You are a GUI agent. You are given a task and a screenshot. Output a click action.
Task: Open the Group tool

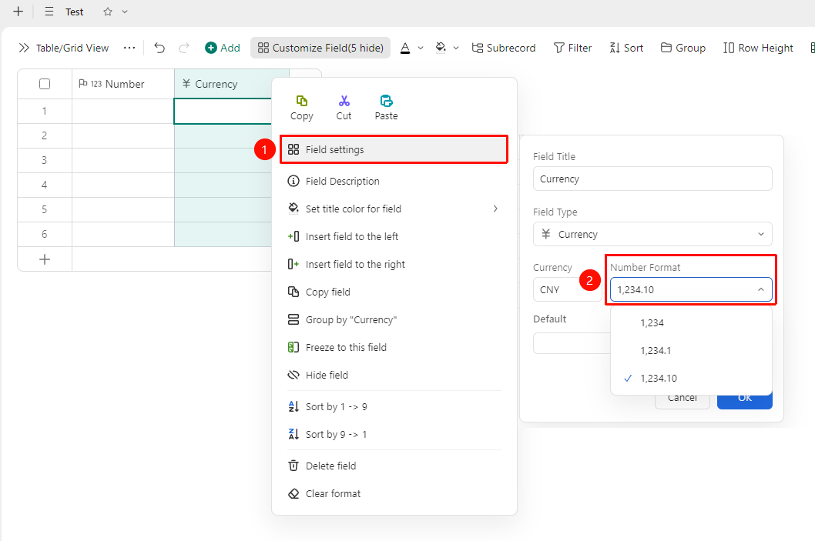point(683,48)
